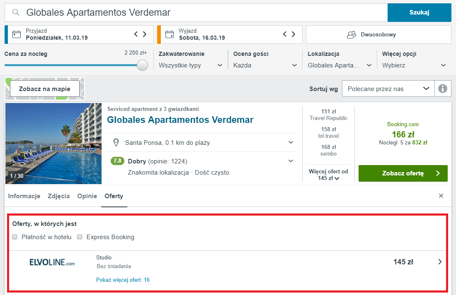Viewport: 456px width, 295px height.
Task: Click the Szukaj search button
Action: pos(420,12)
